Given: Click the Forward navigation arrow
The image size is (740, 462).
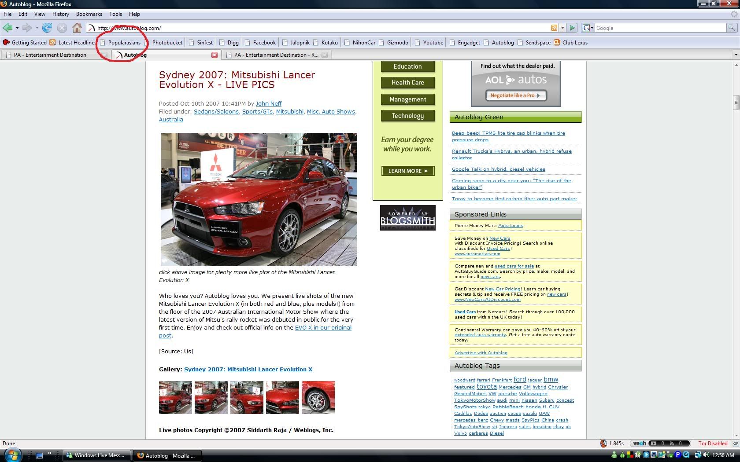Looking at the screenshot, I should click(27, 28).
